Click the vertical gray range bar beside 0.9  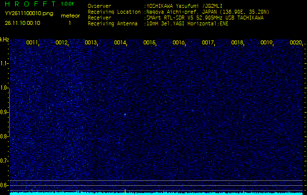(x=10, y=113)
